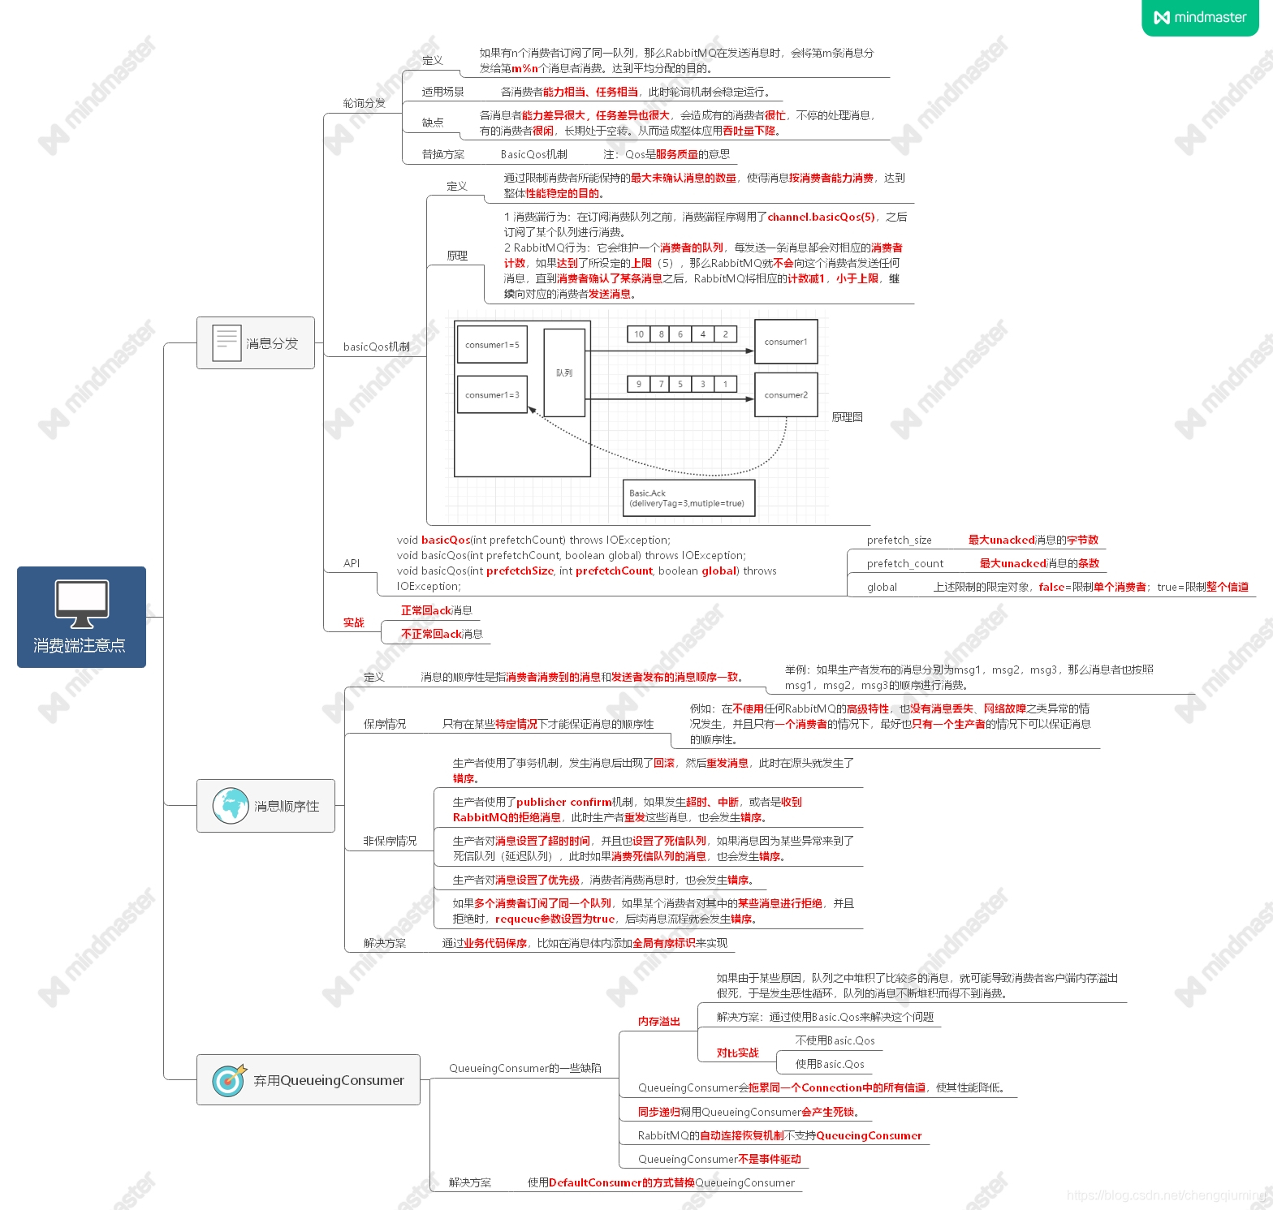Click the 解决方案：通过使用Basic.Qos text

(x=825, y=1017)
